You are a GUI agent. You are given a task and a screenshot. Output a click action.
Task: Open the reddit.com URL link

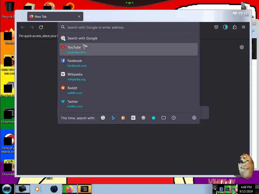pos(75,93)
